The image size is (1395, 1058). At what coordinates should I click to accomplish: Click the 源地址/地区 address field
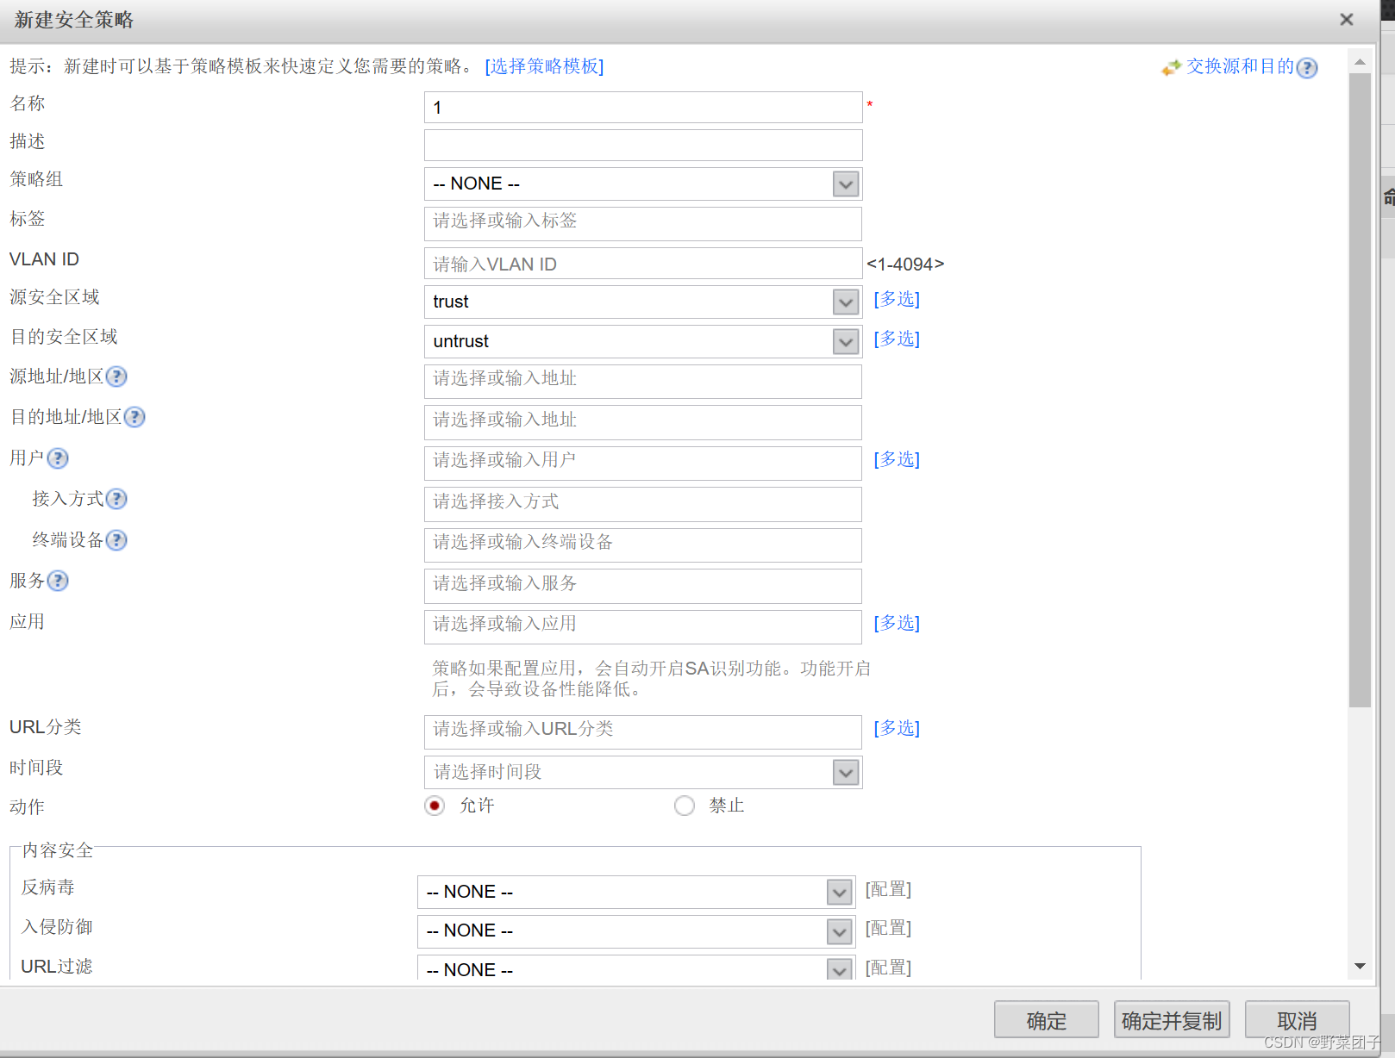coord(643,382)
